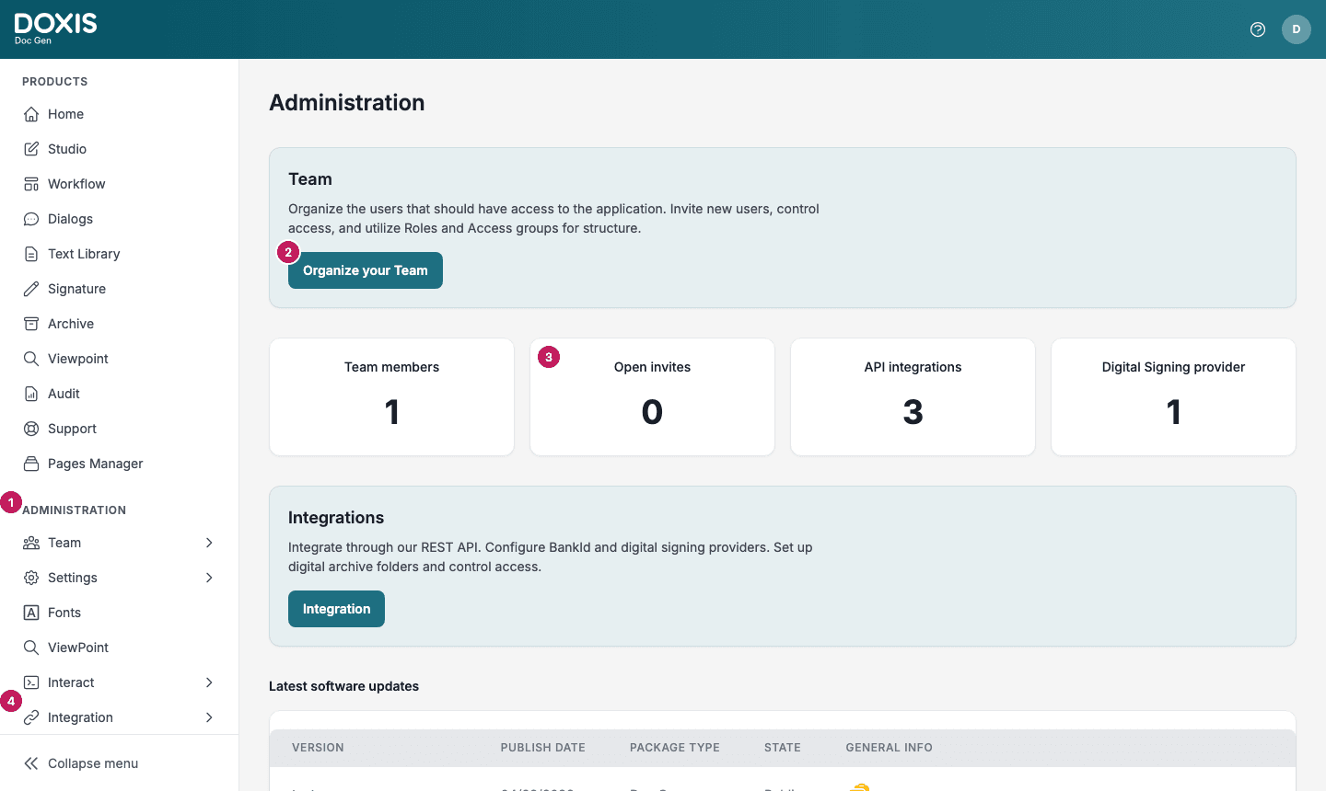The image size is (1326, 791).
Task: Click the Archive box icon
Action: pyautogui.click(x=31, y=324)
